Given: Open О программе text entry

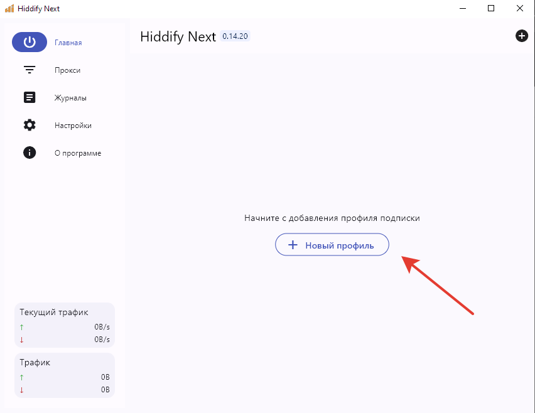Looking at the screenshot, I should 77,153.
